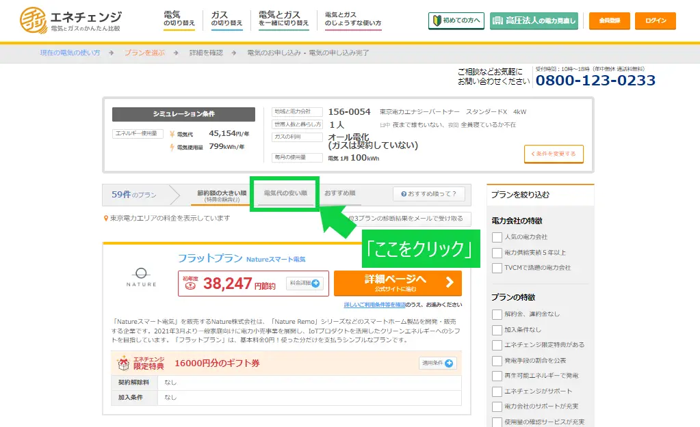
Task: Check エネチェンジがサポート filter
Action: (497, 391)
